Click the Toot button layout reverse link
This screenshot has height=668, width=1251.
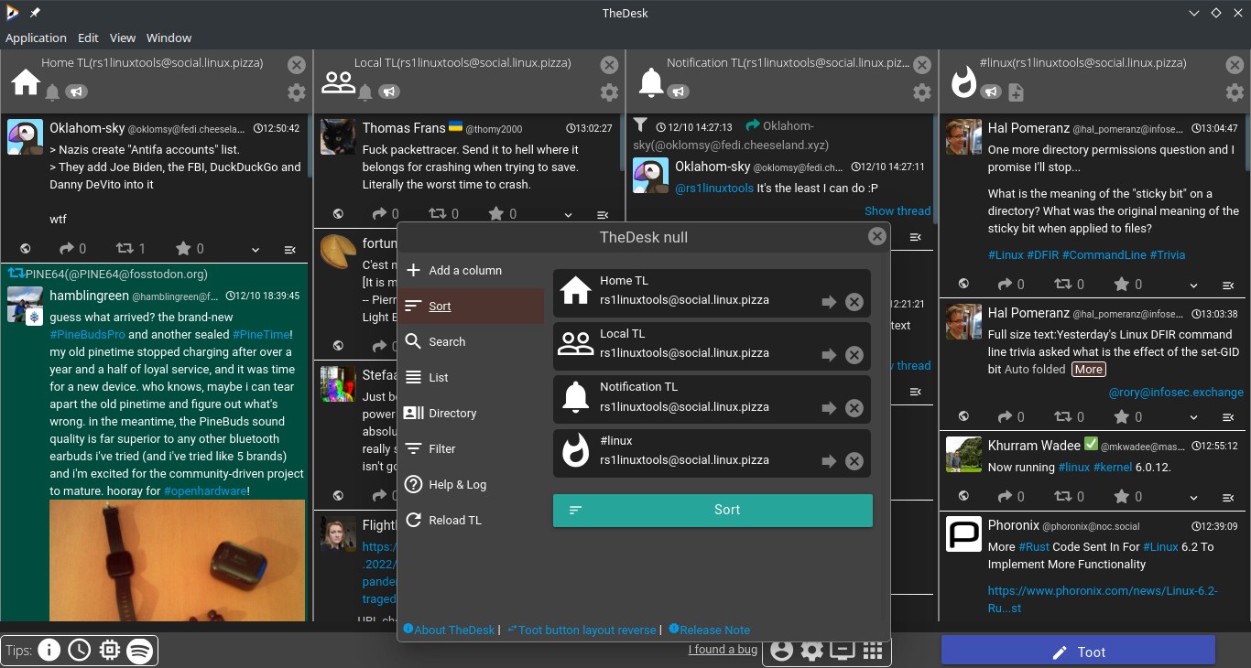[582, 630]
